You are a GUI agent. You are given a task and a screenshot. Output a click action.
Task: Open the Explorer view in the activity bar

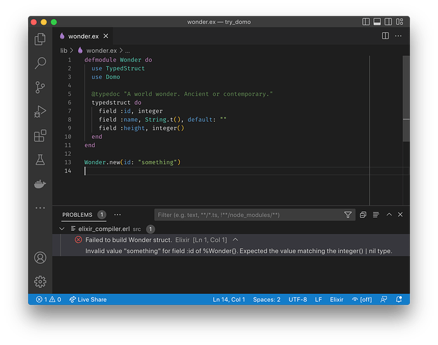[40, 39]
